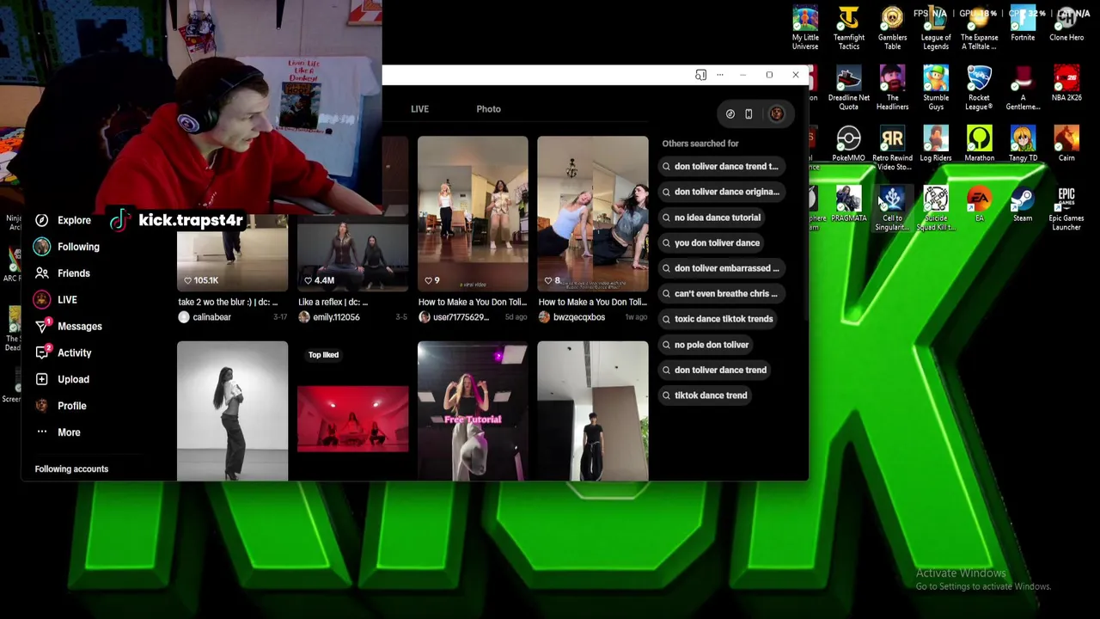
Task: Open the EA app desktop shortcut
Action: click(979, 205)
